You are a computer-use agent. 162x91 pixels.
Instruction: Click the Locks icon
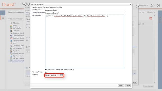pos(11,43)
